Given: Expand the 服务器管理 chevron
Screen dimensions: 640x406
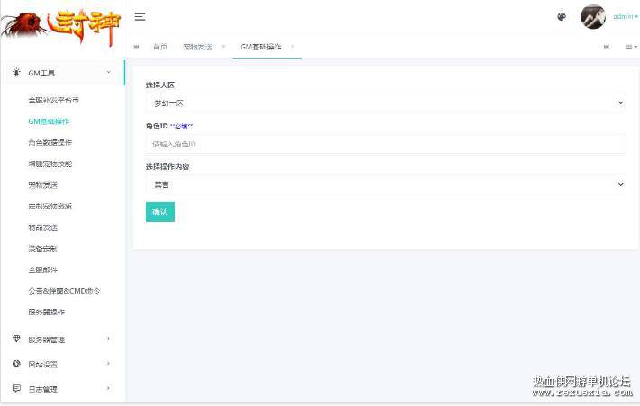Looking at the screenshot, I should click(x=108, y=339).
